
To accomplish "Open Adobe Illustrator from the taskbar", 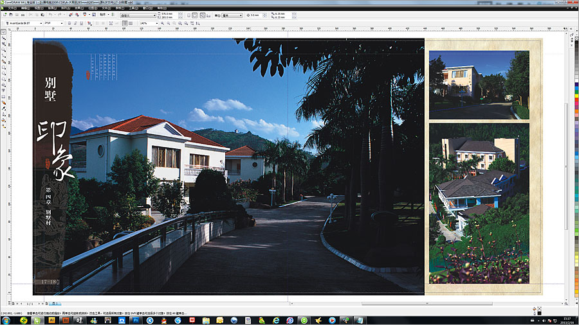I will pyautogui.click(x=51, y=319).
